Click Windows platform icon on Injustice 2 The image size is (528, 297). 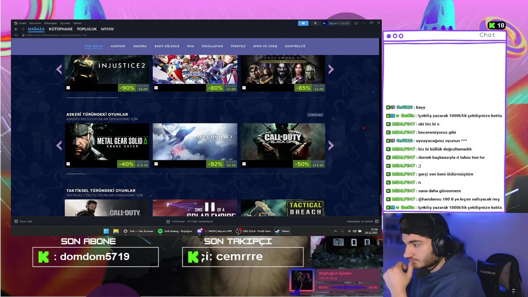pos(68,87)
